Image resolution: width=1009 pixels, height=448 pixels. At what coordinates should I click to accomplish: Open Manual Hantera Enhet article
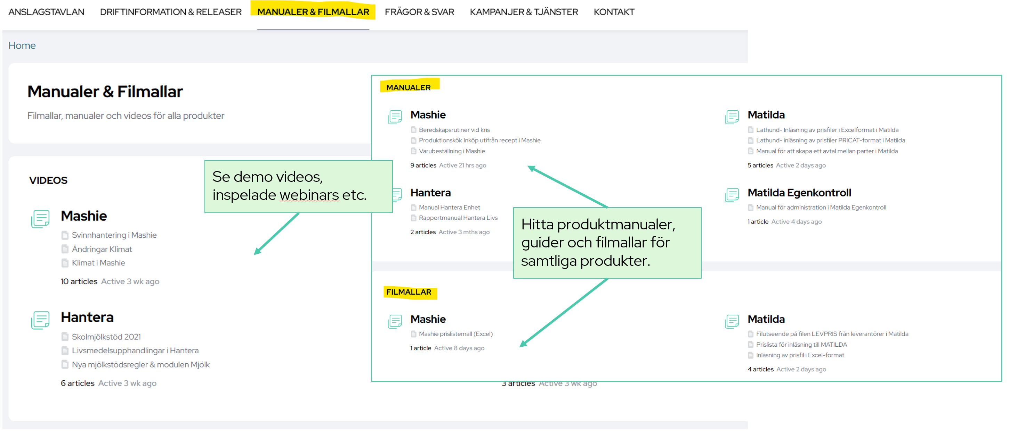(449, 207)
